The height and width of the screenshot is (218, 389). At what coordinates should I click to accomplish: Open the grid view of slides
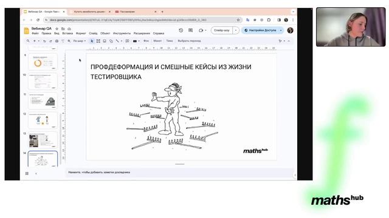point(27,174)
